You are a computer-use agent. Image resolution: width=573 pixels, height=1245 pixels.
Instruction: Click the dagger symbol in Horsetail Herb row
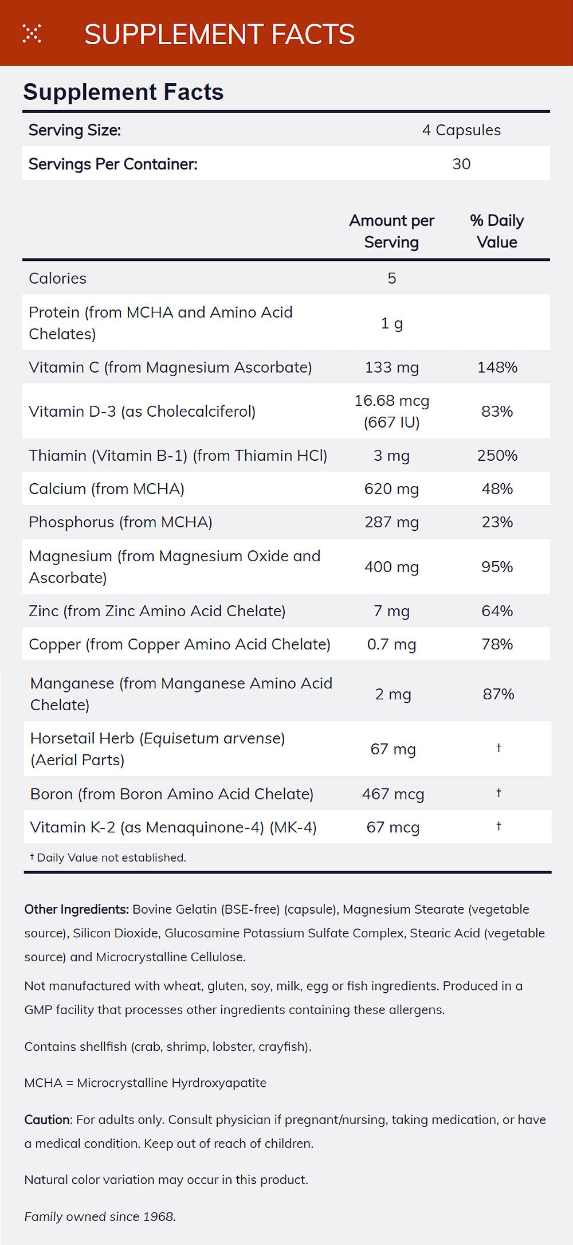pos(499,747)
